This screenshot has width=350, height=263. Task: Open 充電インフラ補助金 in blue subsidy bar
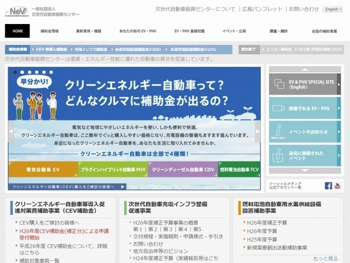(91, 49)
